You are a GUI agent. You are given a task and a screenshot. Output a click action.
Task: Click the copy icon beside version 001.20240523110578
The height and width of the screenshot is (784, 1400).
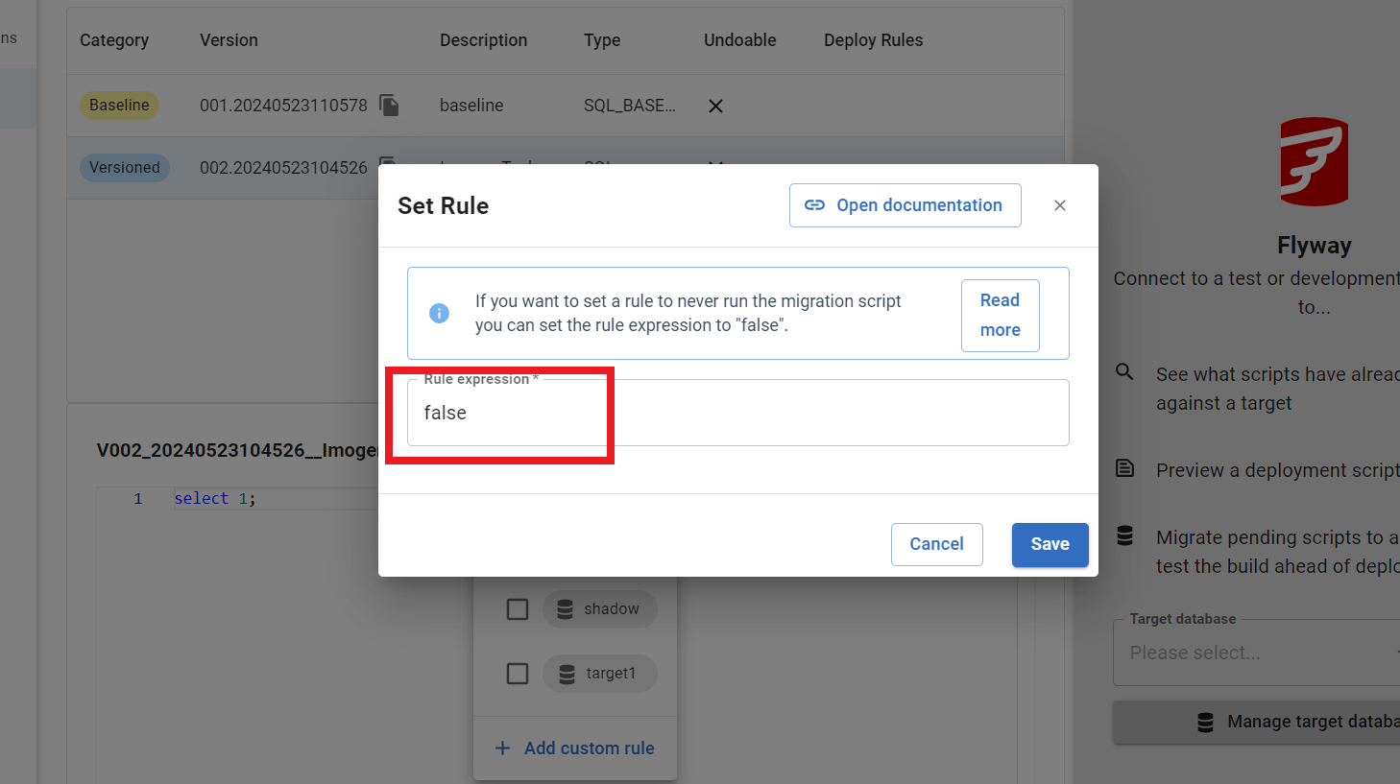389,105
